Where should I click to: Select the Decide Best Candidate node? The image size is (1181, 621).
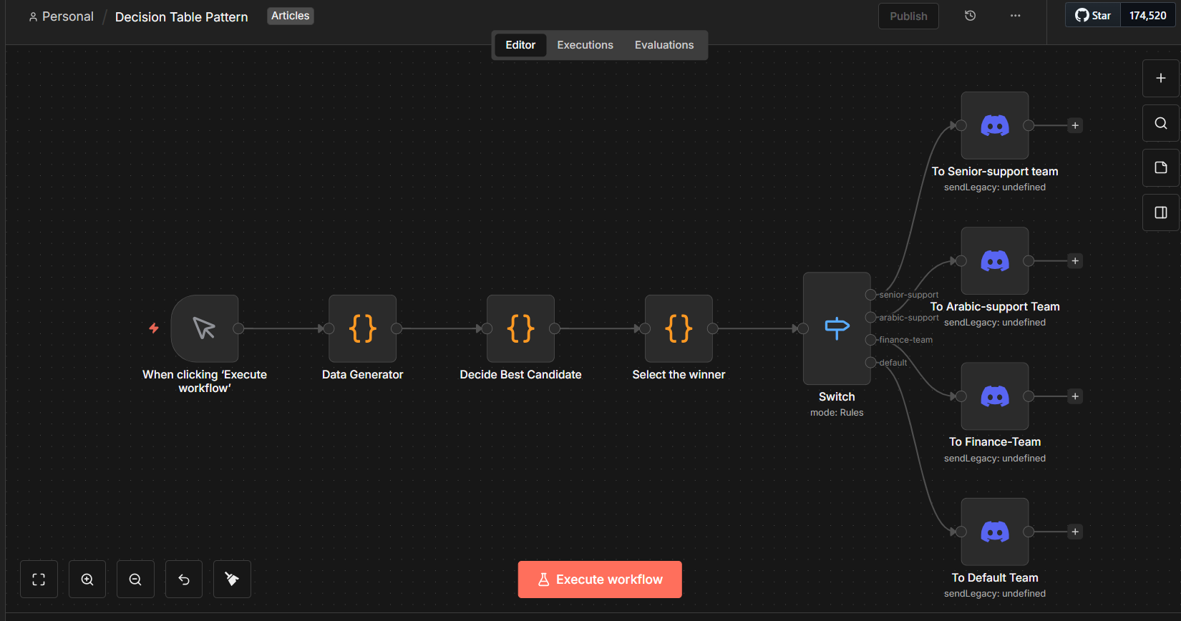tap(520, 328)
